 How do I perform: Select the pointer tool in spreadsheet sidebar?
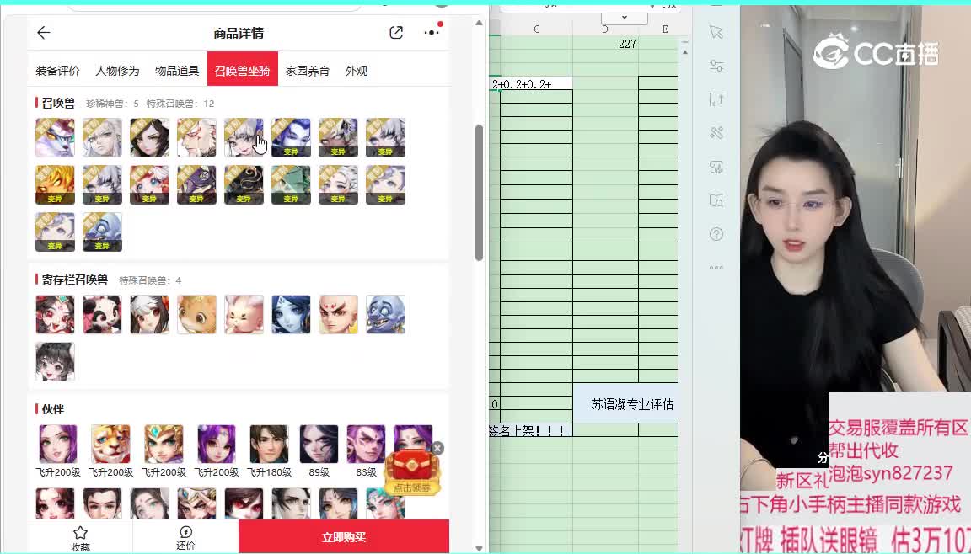(x=716, y=32)
